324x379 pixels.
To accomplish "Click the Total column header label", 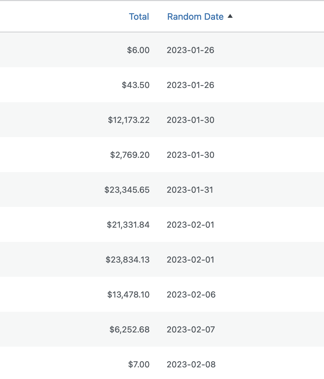I will tap(139, 16).
